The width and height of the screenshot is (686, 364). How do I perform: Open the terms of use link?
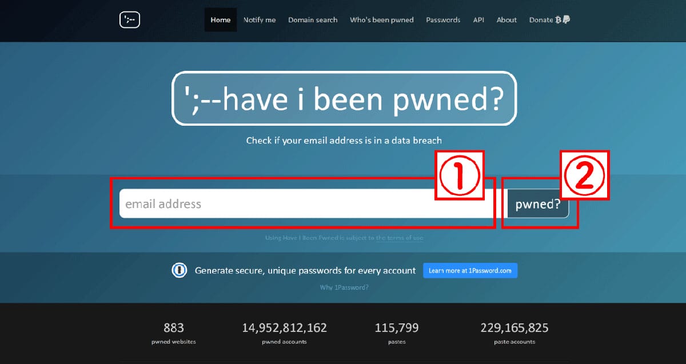click(400, 238)
